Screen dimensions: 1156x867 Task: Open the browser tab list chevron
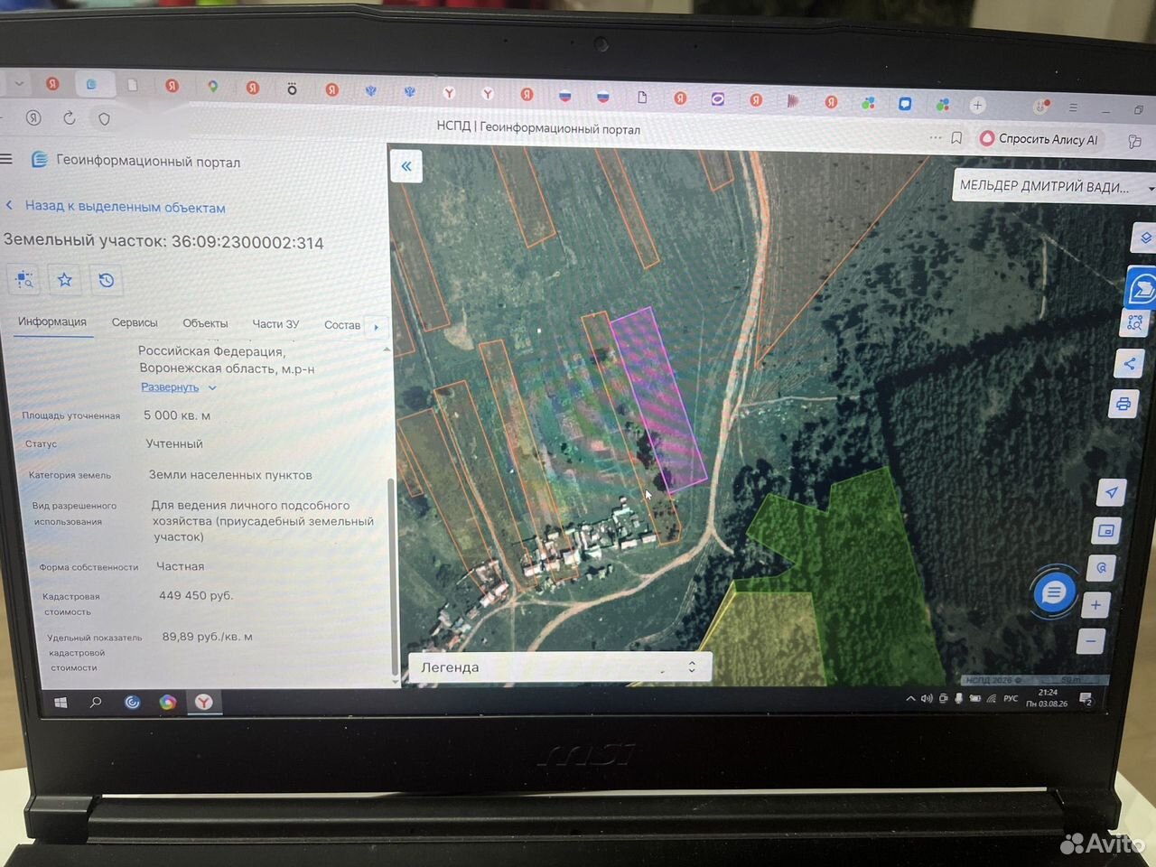(18, 83)
